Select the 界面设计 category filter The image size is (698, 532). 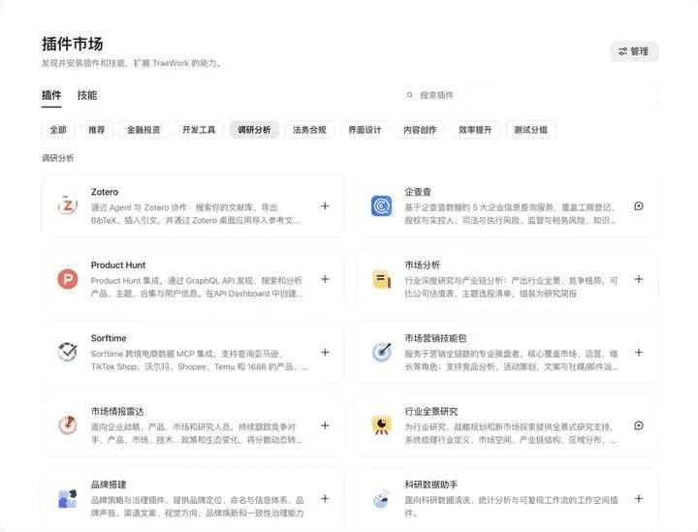point(365,130)
